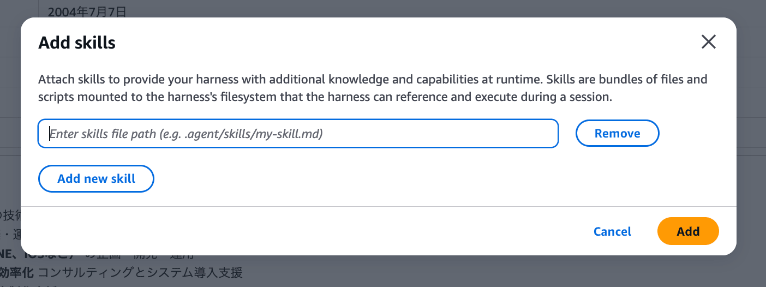Close the Add skills dialog with X
766x287 pixels.
[708, 42]
